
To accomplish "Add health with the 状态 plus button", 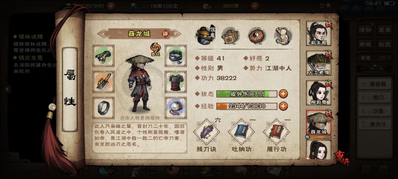I will pos(283,94).
